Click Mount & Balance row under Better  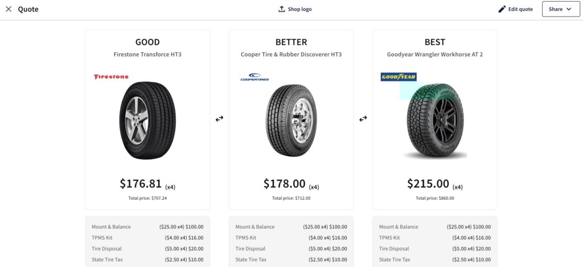click(x=291, y=227)
